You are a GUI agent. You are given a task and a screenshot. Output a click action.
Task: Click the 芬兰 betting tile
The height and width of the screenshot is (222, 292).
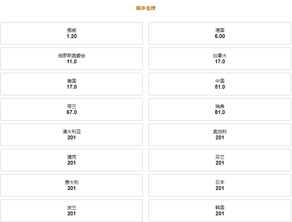[220, 160]
